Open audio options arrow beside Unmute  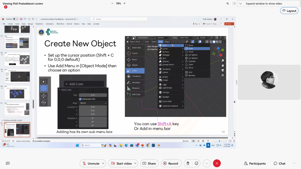tap(103, 163)
